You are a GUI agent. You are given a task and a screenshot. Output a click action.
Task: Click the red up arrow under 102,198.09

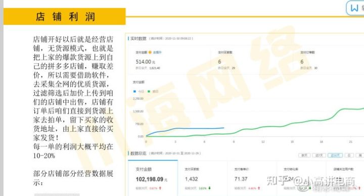160,188
